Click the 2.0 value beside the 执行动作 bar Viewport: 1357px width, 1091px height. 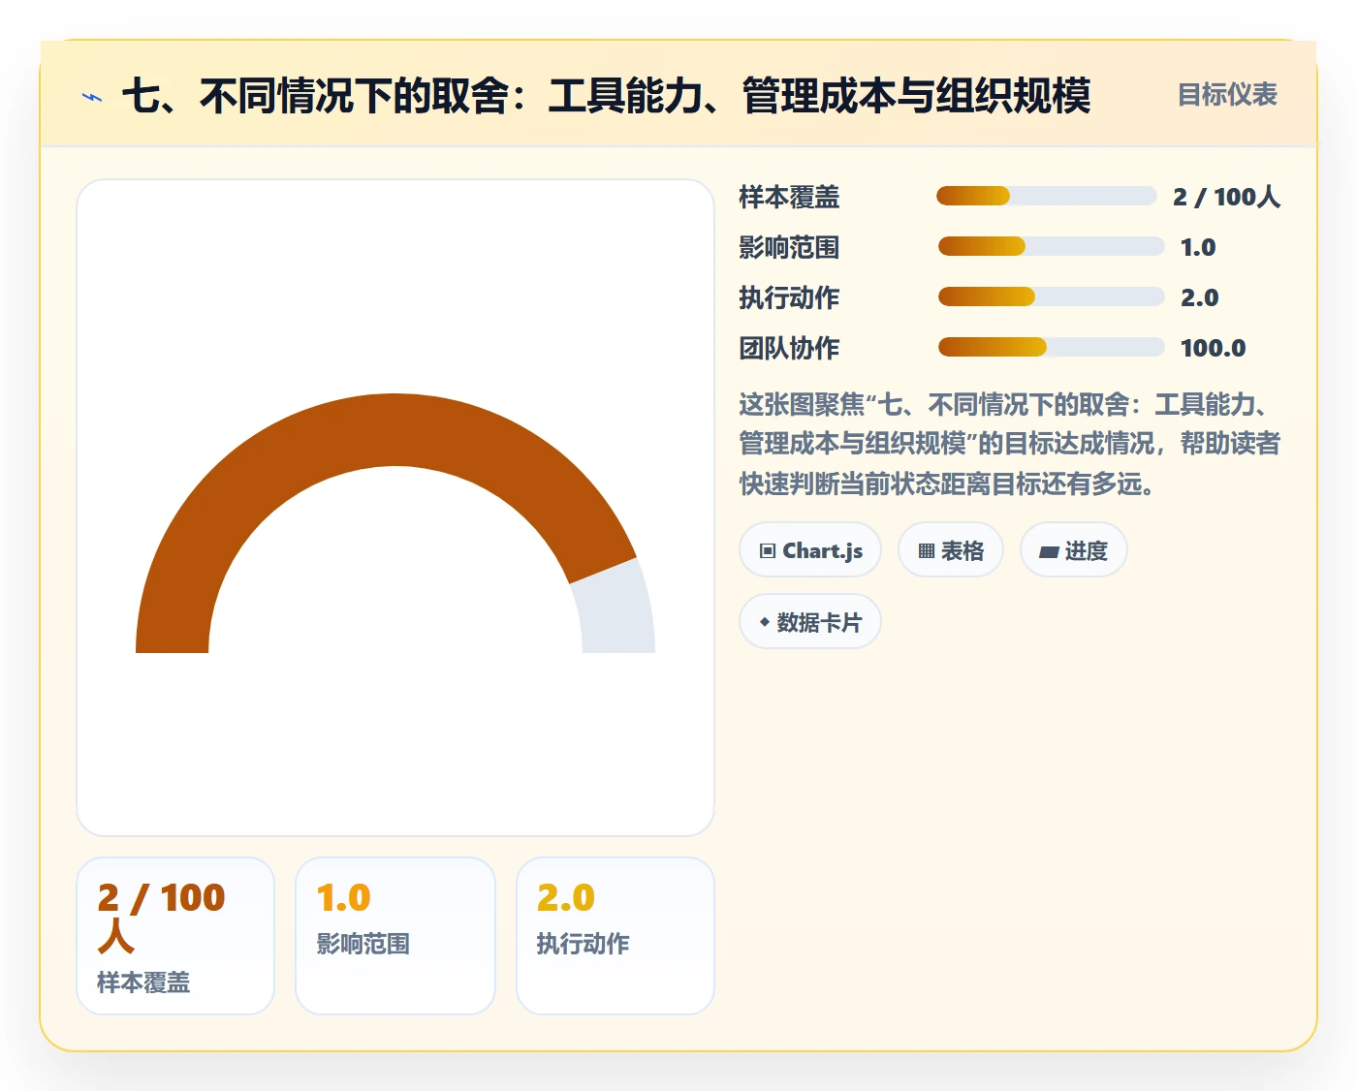pos(1200,298)
